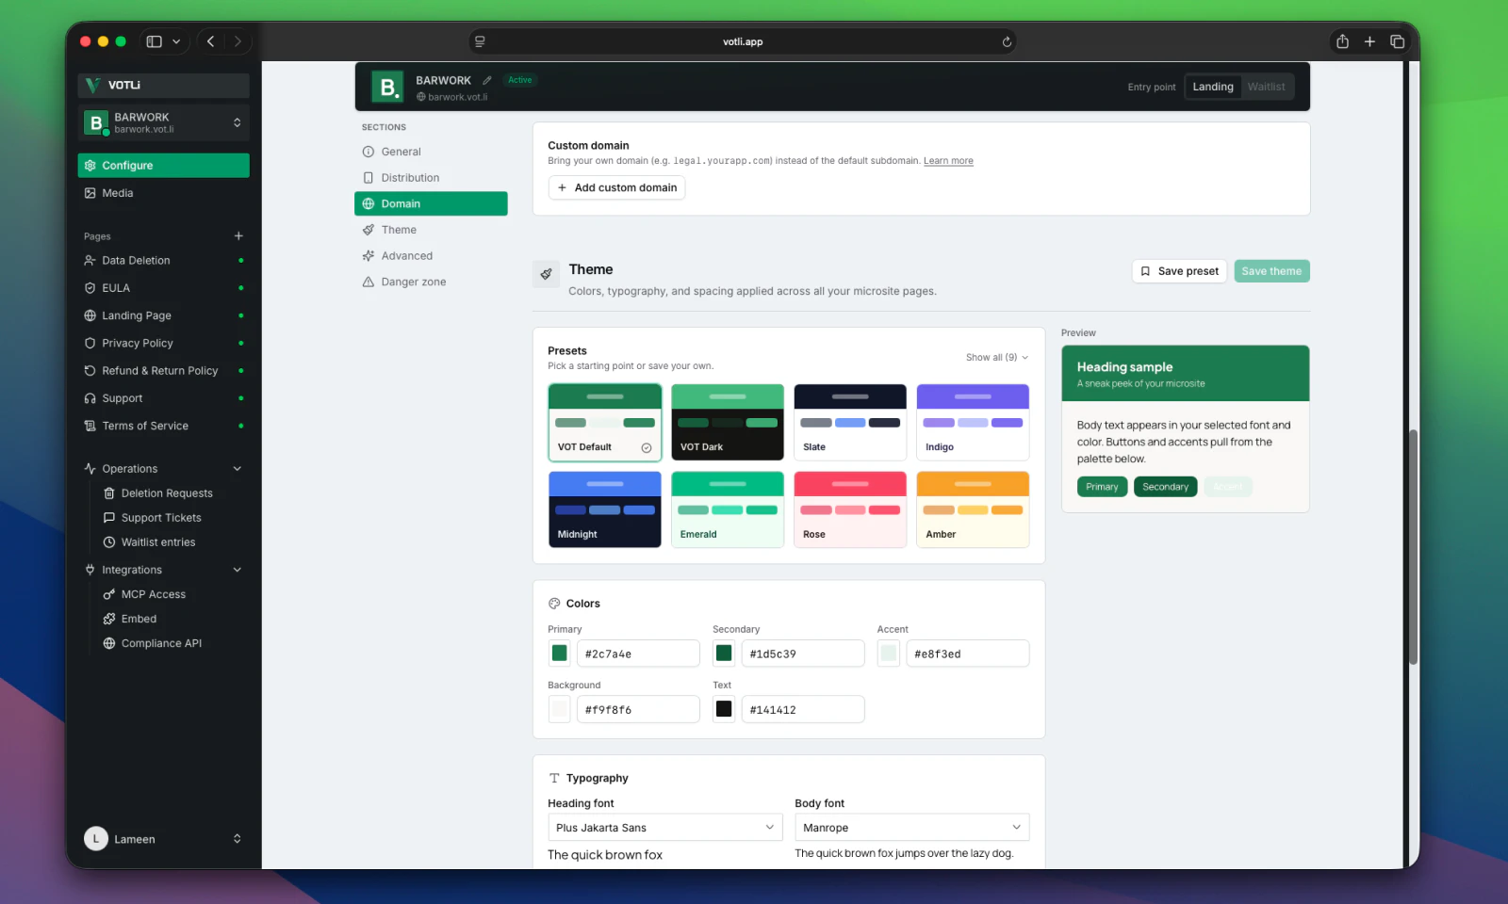Viewport: 1508px width, 904px height.
Task: Select the Amber preset
Action: point(973,509)
